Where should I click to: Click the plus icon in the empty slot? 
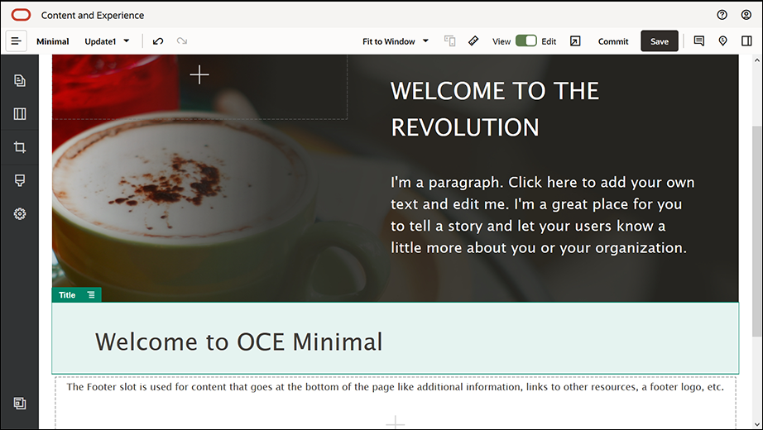pos(199,75)
